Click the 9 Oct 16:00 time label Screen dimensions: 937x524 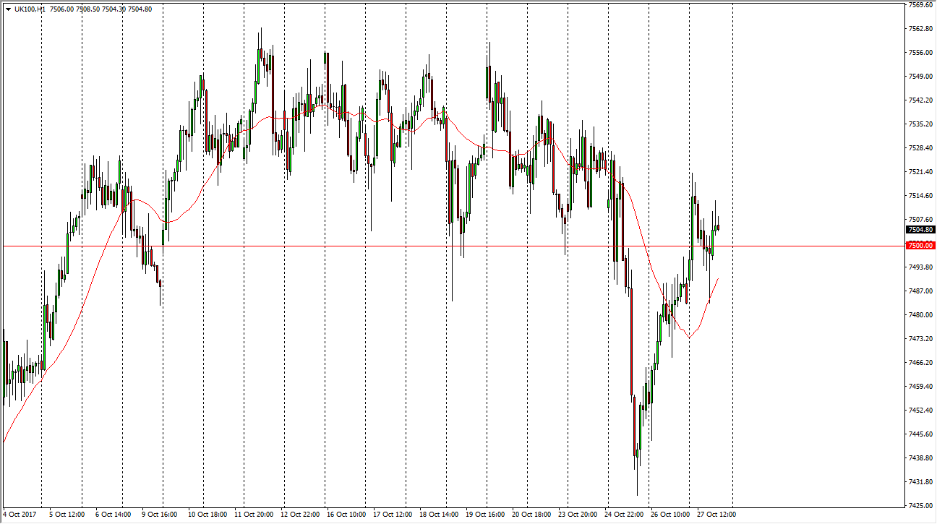coord(160,515)
